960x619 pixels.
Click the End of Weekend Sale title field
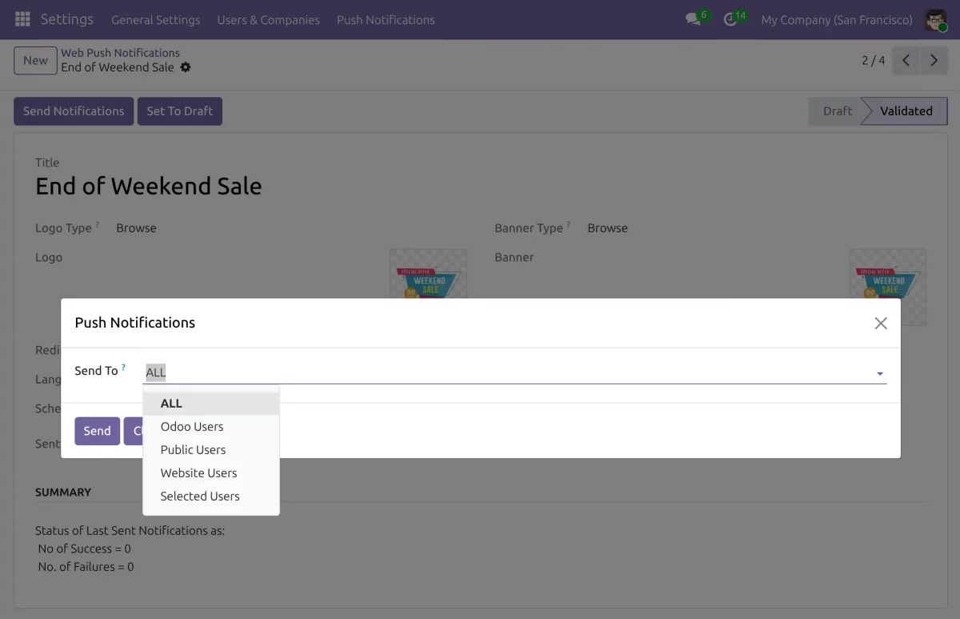tap(148, 186)
